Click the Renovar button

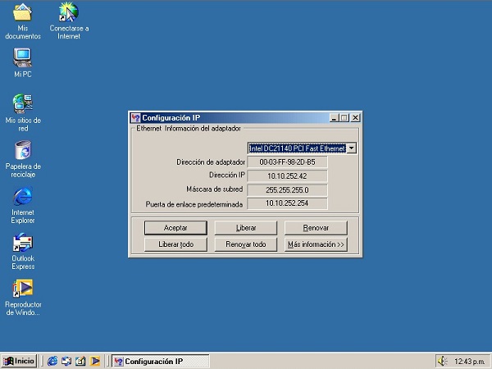tap(316, 227)
